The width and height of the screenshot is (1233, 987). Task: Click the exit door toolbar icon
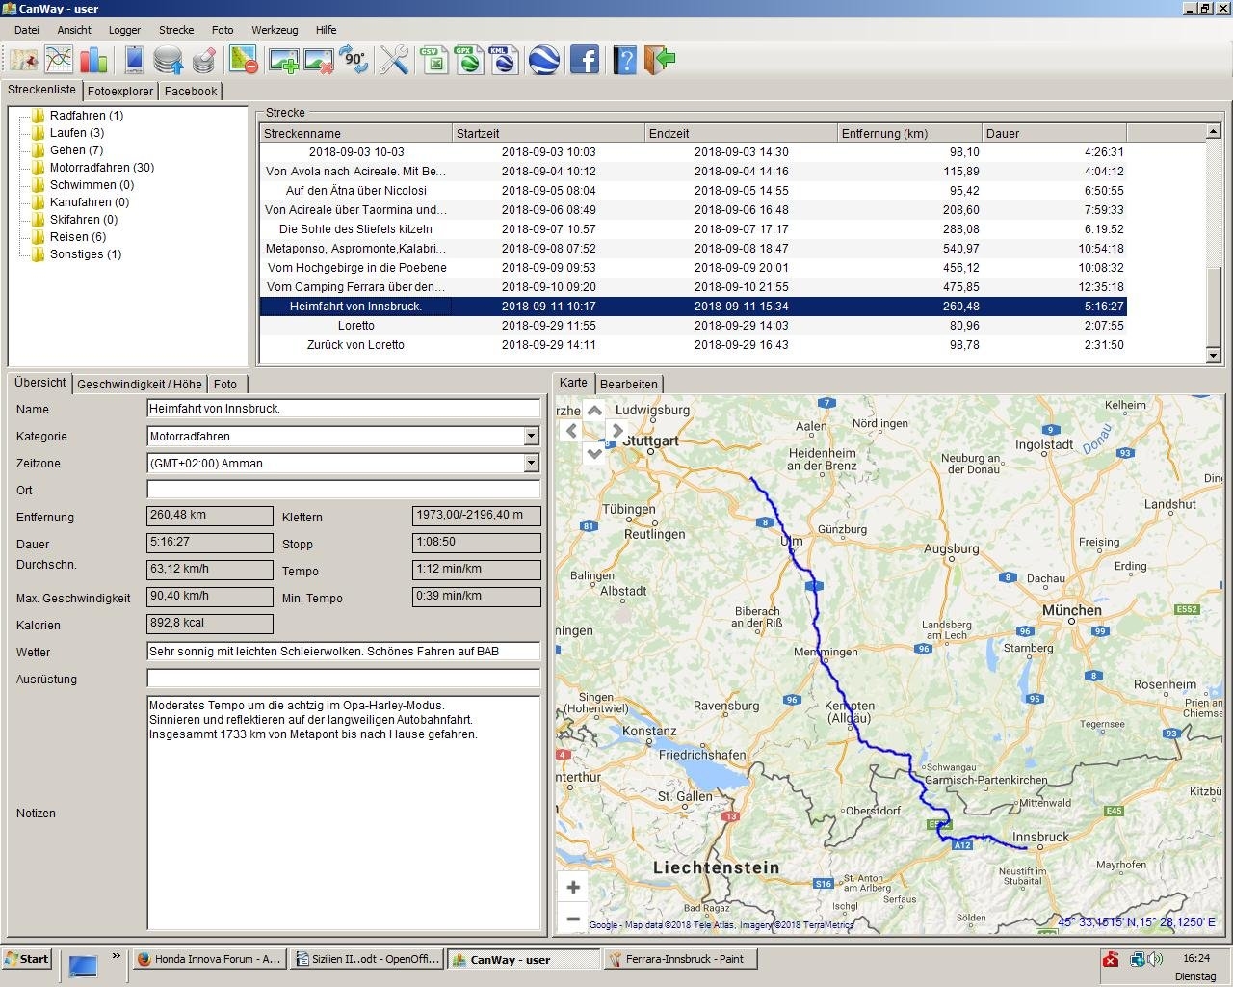[660, 60]
